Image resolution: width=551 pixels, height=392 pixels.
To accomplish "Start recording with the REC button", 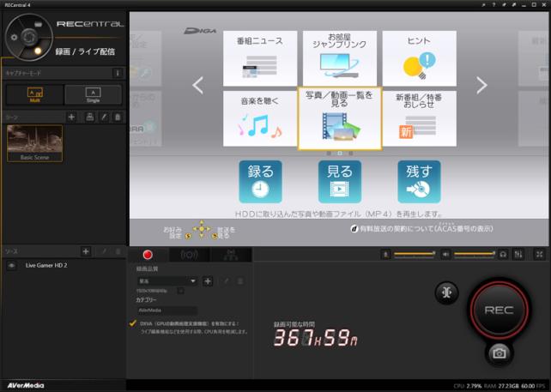I will [499, 310].
